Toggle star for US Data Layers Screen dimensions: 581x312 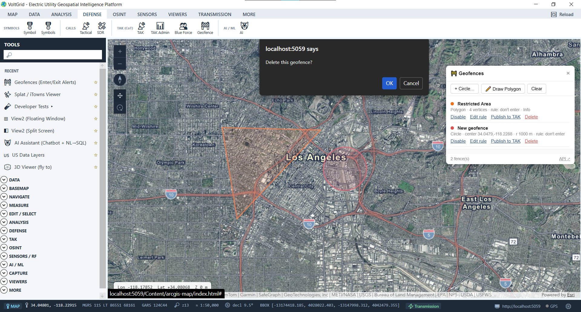coord(96,155)
